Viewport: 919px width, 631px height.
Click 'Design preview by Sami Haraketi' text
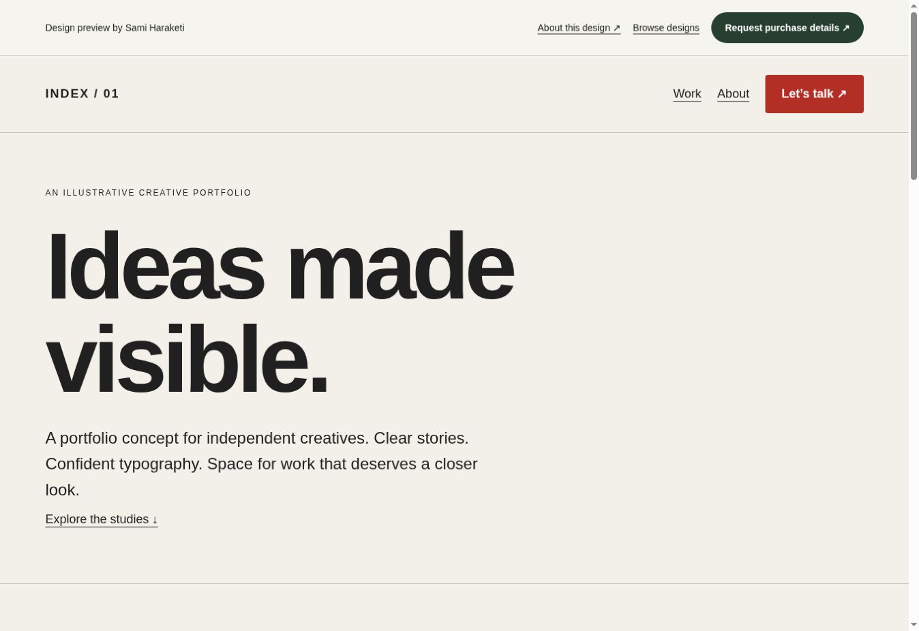(x=115, y=28)
